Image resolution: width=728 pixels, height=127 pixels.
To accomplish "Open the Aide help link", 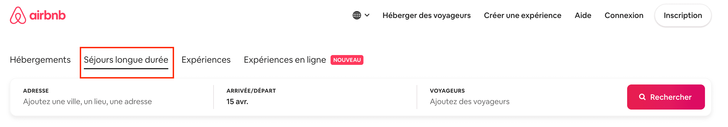I will coord(583,15).
